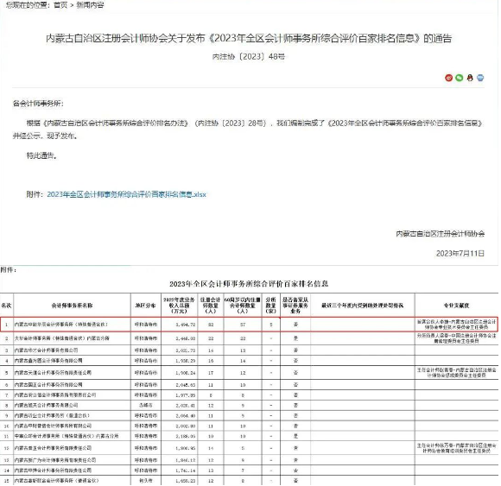Share the notice via the QQ penguin icon
Viewport: 501px width, 486px height.
coord(470,78)
